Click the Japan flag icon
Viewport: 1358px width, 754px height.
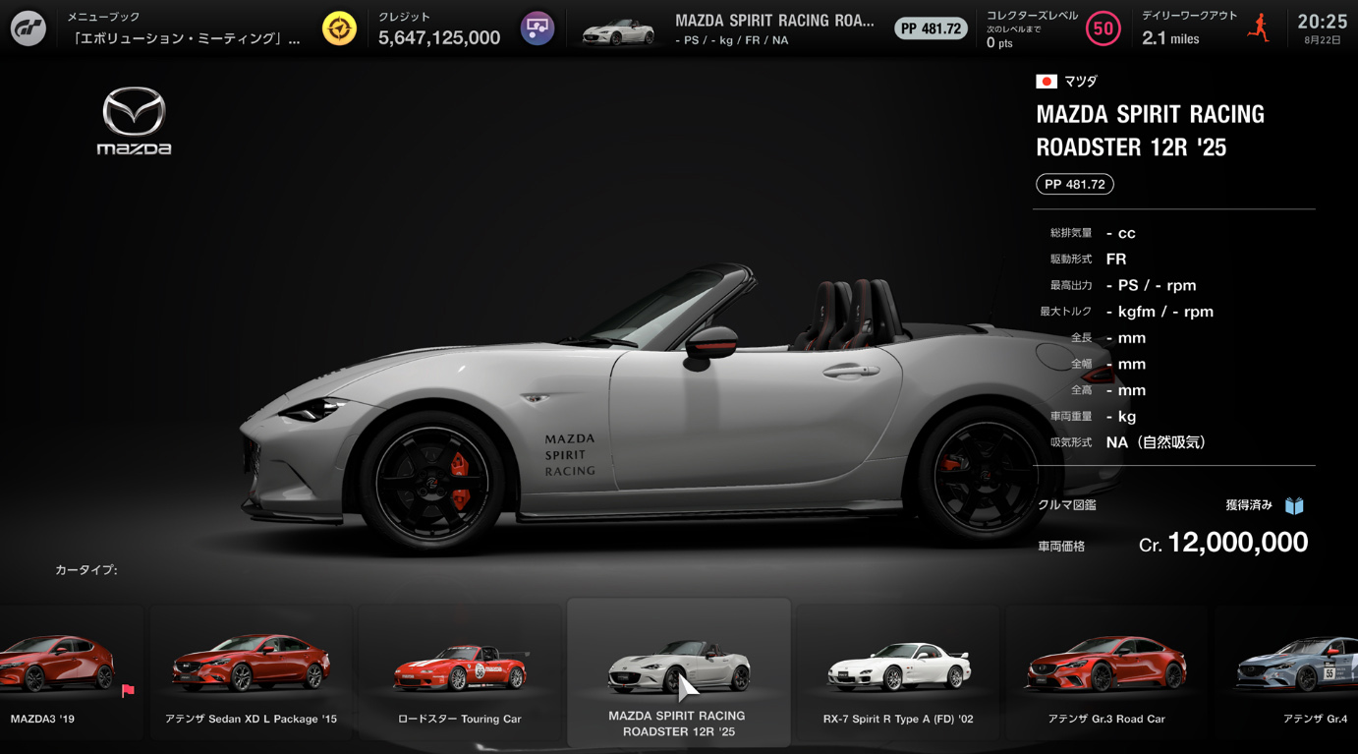[x=1047, y=82]
